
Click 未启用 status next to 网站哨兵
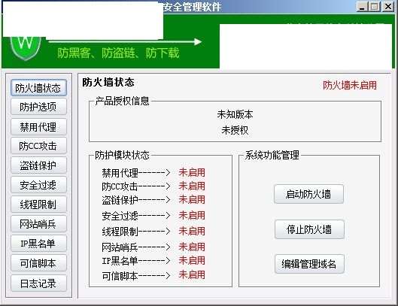point(192,247)
